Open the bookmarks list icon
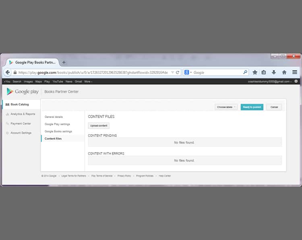 pos(264,72)
